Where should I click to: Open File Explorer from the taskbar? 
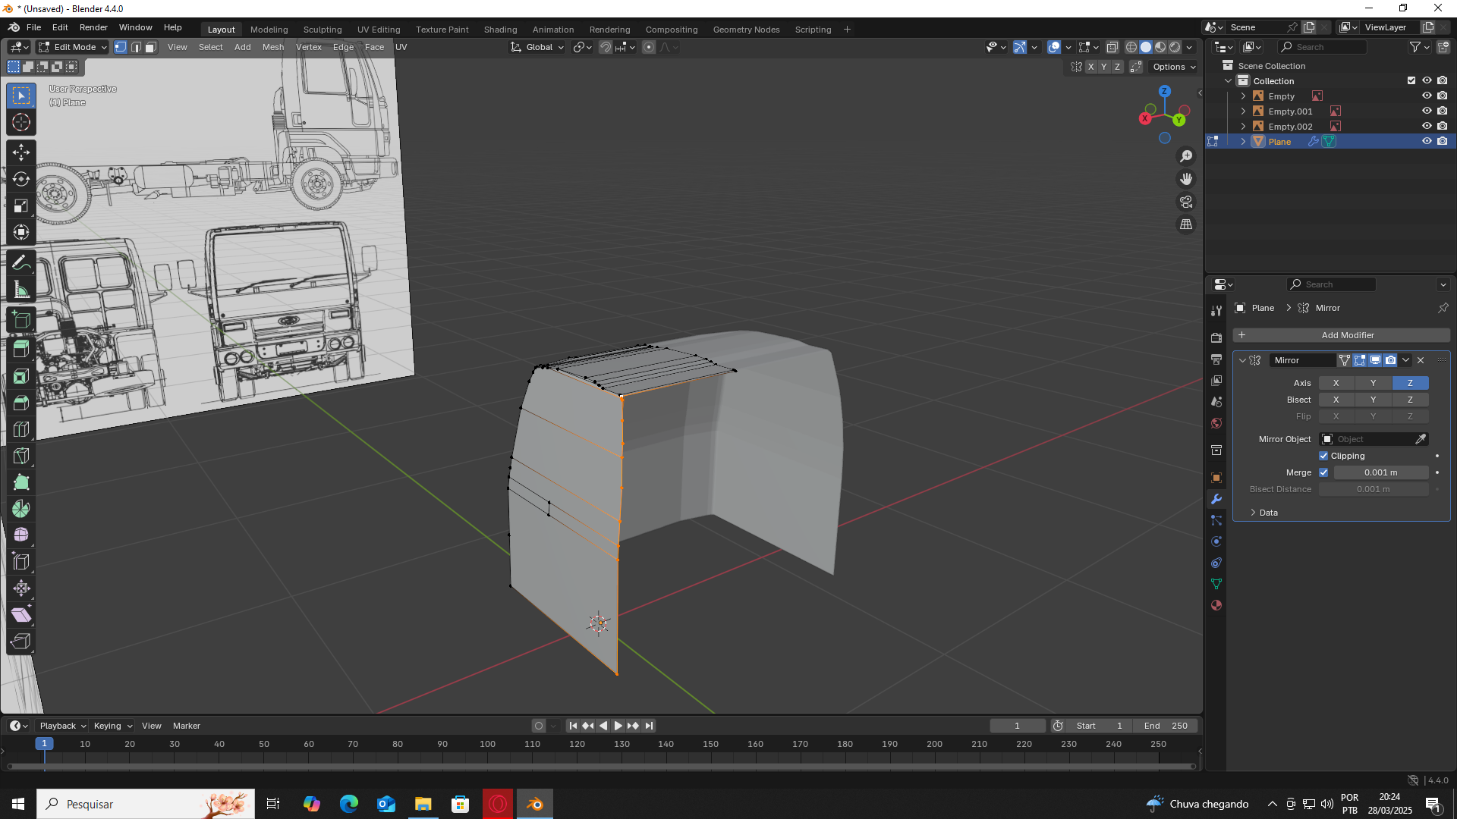(x=423, y=804)
